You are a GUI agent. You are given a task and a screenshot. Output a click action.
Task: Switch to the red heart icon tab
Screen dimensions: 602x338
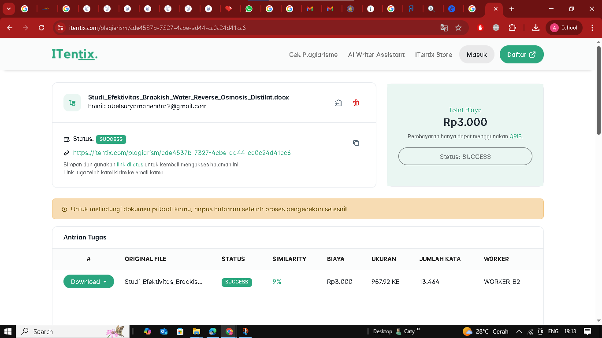tap(229, 9)
